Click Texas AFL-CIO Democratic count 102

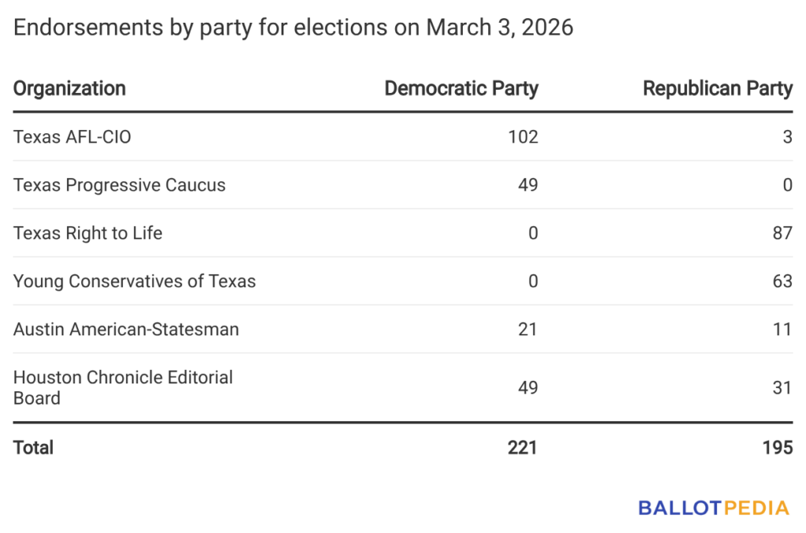pyautogui.click(x=523, y=137)
